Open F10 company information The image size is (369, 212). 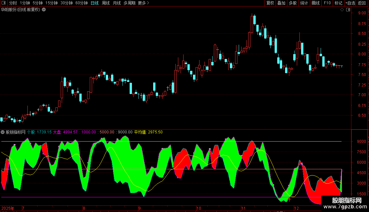tap(327, 3)
